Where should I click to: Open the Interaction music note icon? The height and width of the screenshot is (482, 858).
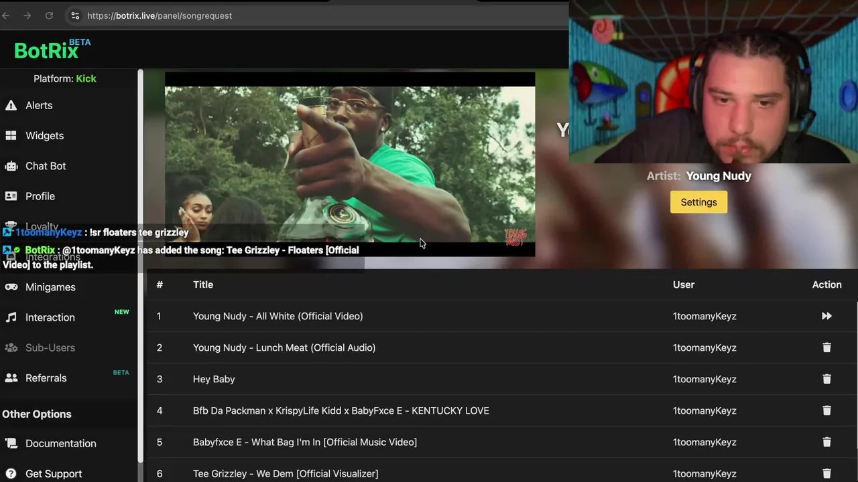click(x=11, y=317)
